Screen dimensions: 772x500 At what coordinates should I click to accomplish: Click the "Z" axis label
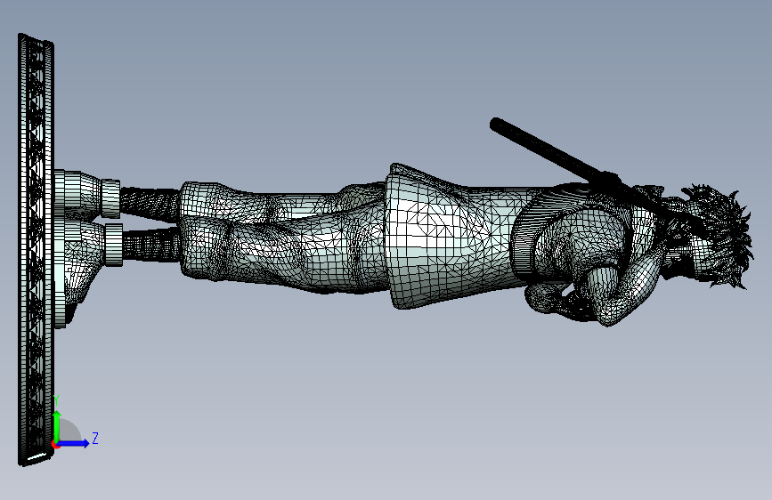coord(95,438)
